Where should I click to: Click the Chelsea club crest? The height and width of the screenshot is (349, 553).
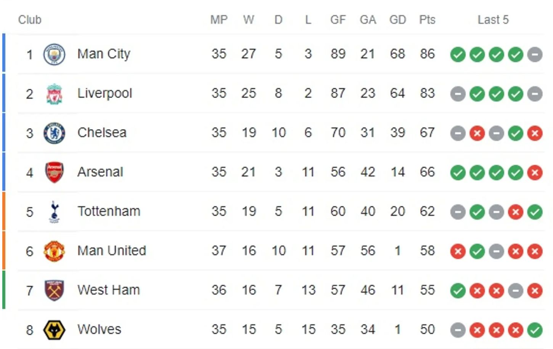(x=54, y=133)
